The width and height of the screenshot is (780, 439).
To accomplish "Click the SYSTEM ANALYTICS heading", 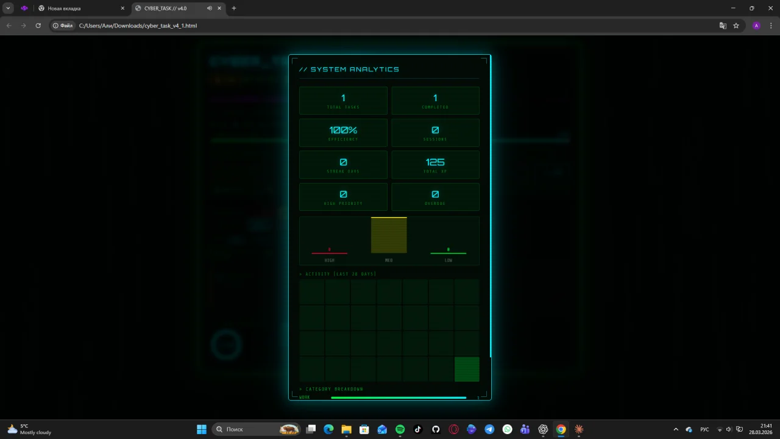I will tap(349, 70).
